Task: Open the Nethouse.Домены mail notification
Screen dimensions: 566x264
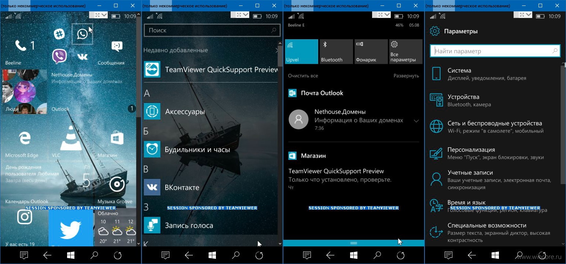Action: (354, 120)
